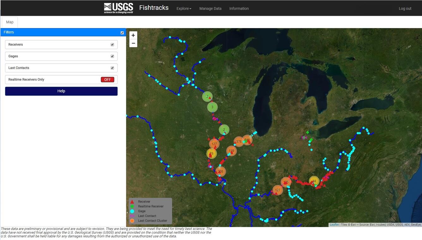Uncheck the Gages filter checkbox

coord(112,56)
